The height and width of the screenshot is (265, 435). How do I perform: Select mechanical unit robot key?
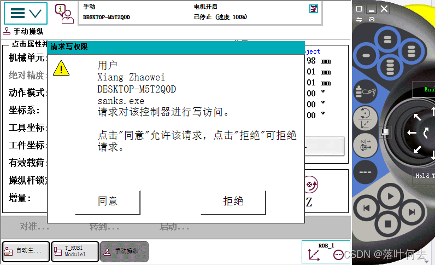[366, 92]
